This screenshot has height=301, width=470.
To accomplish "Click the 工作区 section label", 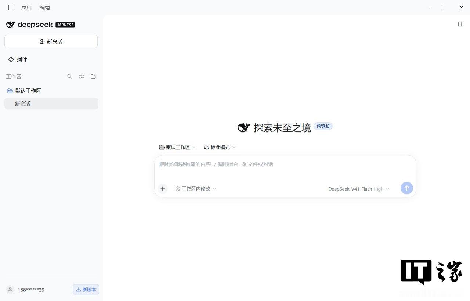I will (14, 76).
